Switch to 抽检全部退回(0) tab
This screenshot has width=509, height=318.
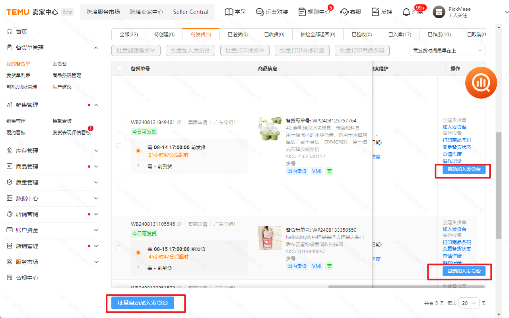tap(318, 35)
